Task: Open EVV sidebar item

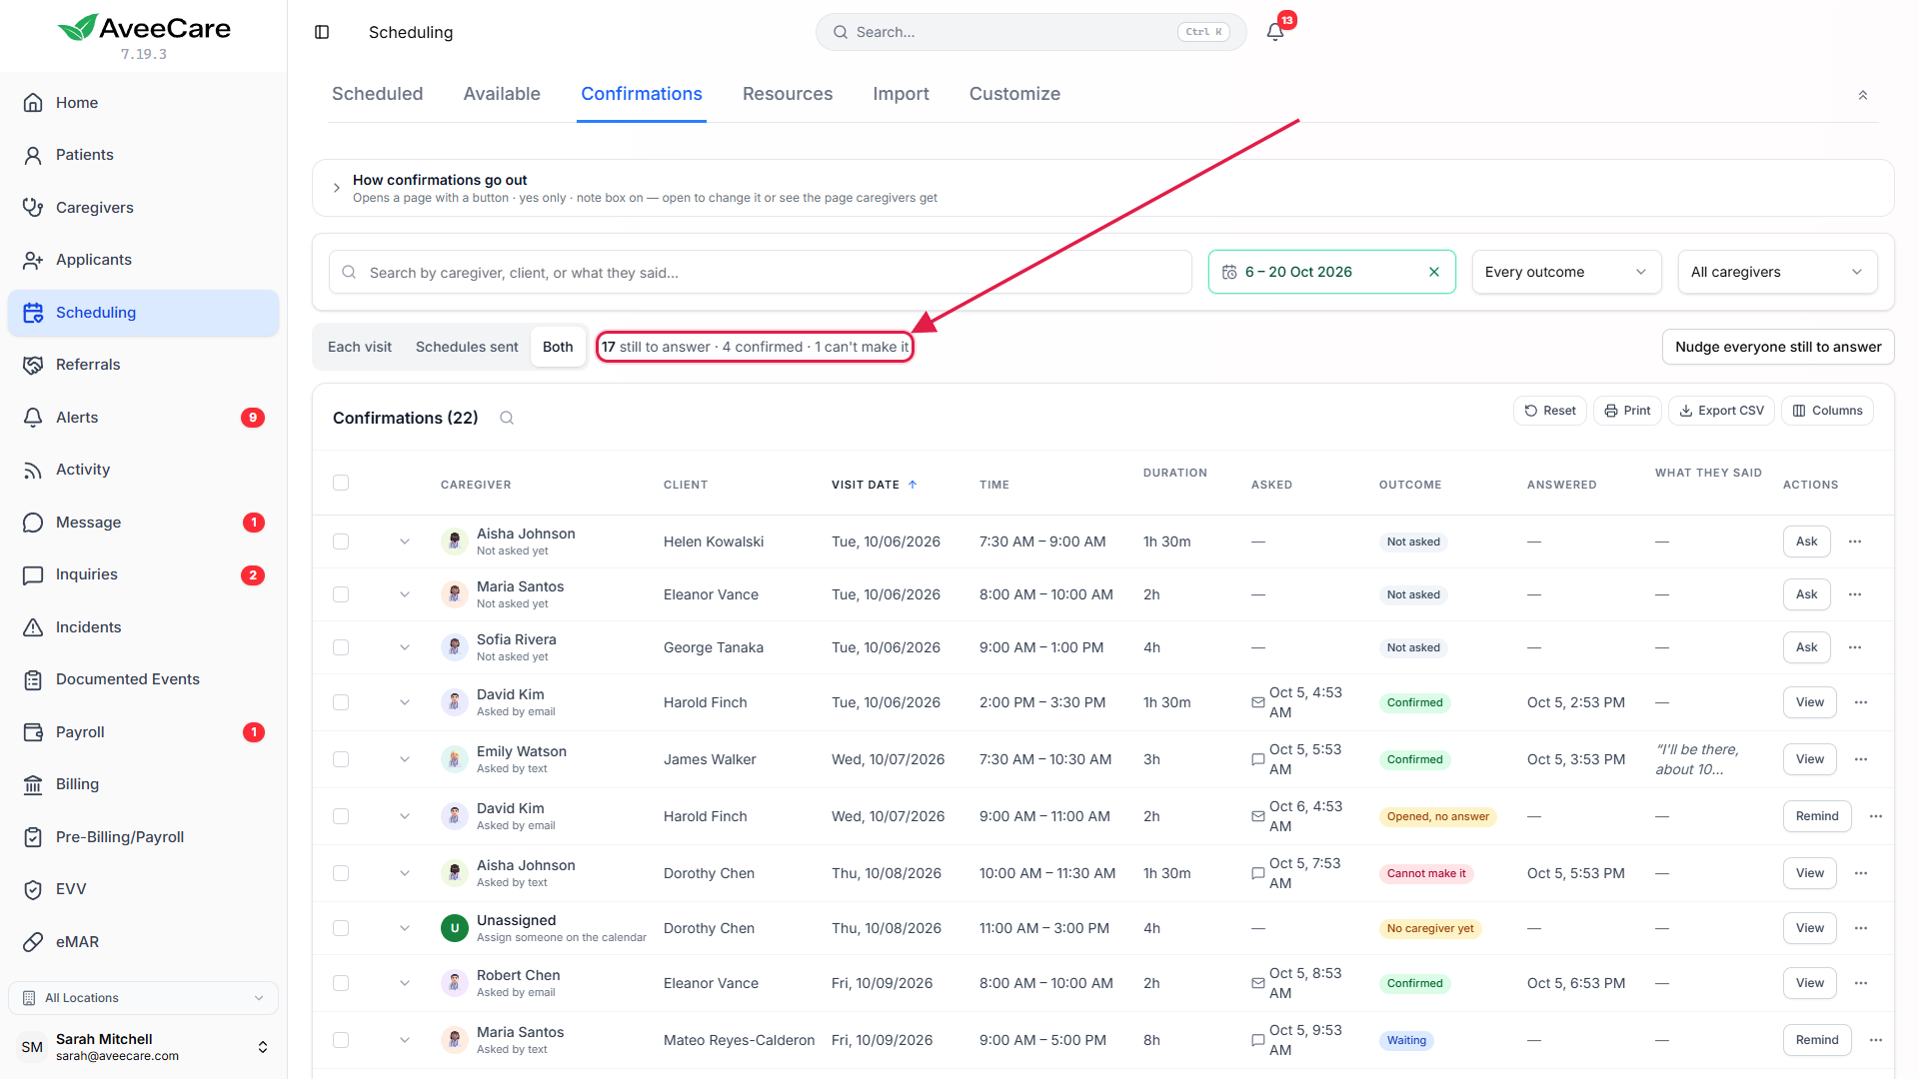Action: pos(143,889)
